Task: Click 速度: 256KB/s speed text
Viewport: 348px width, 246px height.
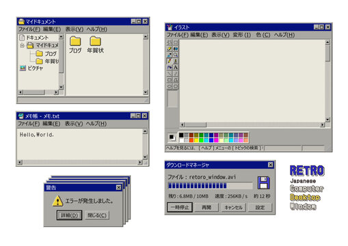Action: [x=231, y=196]
